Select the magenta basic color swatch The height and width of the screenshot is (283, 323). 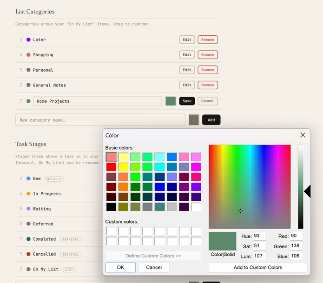196,167
